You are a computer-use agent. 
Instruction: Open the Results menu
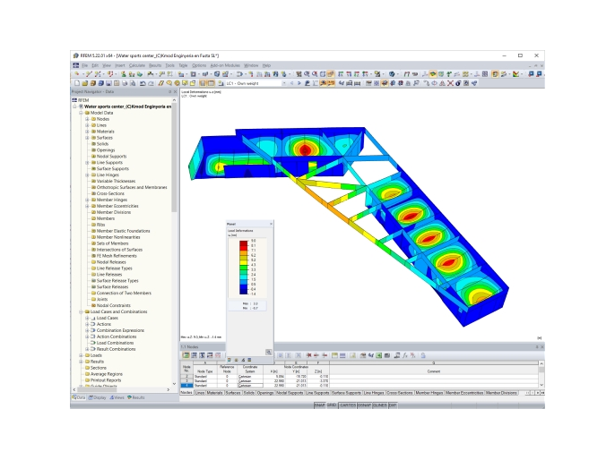point(155,65)
